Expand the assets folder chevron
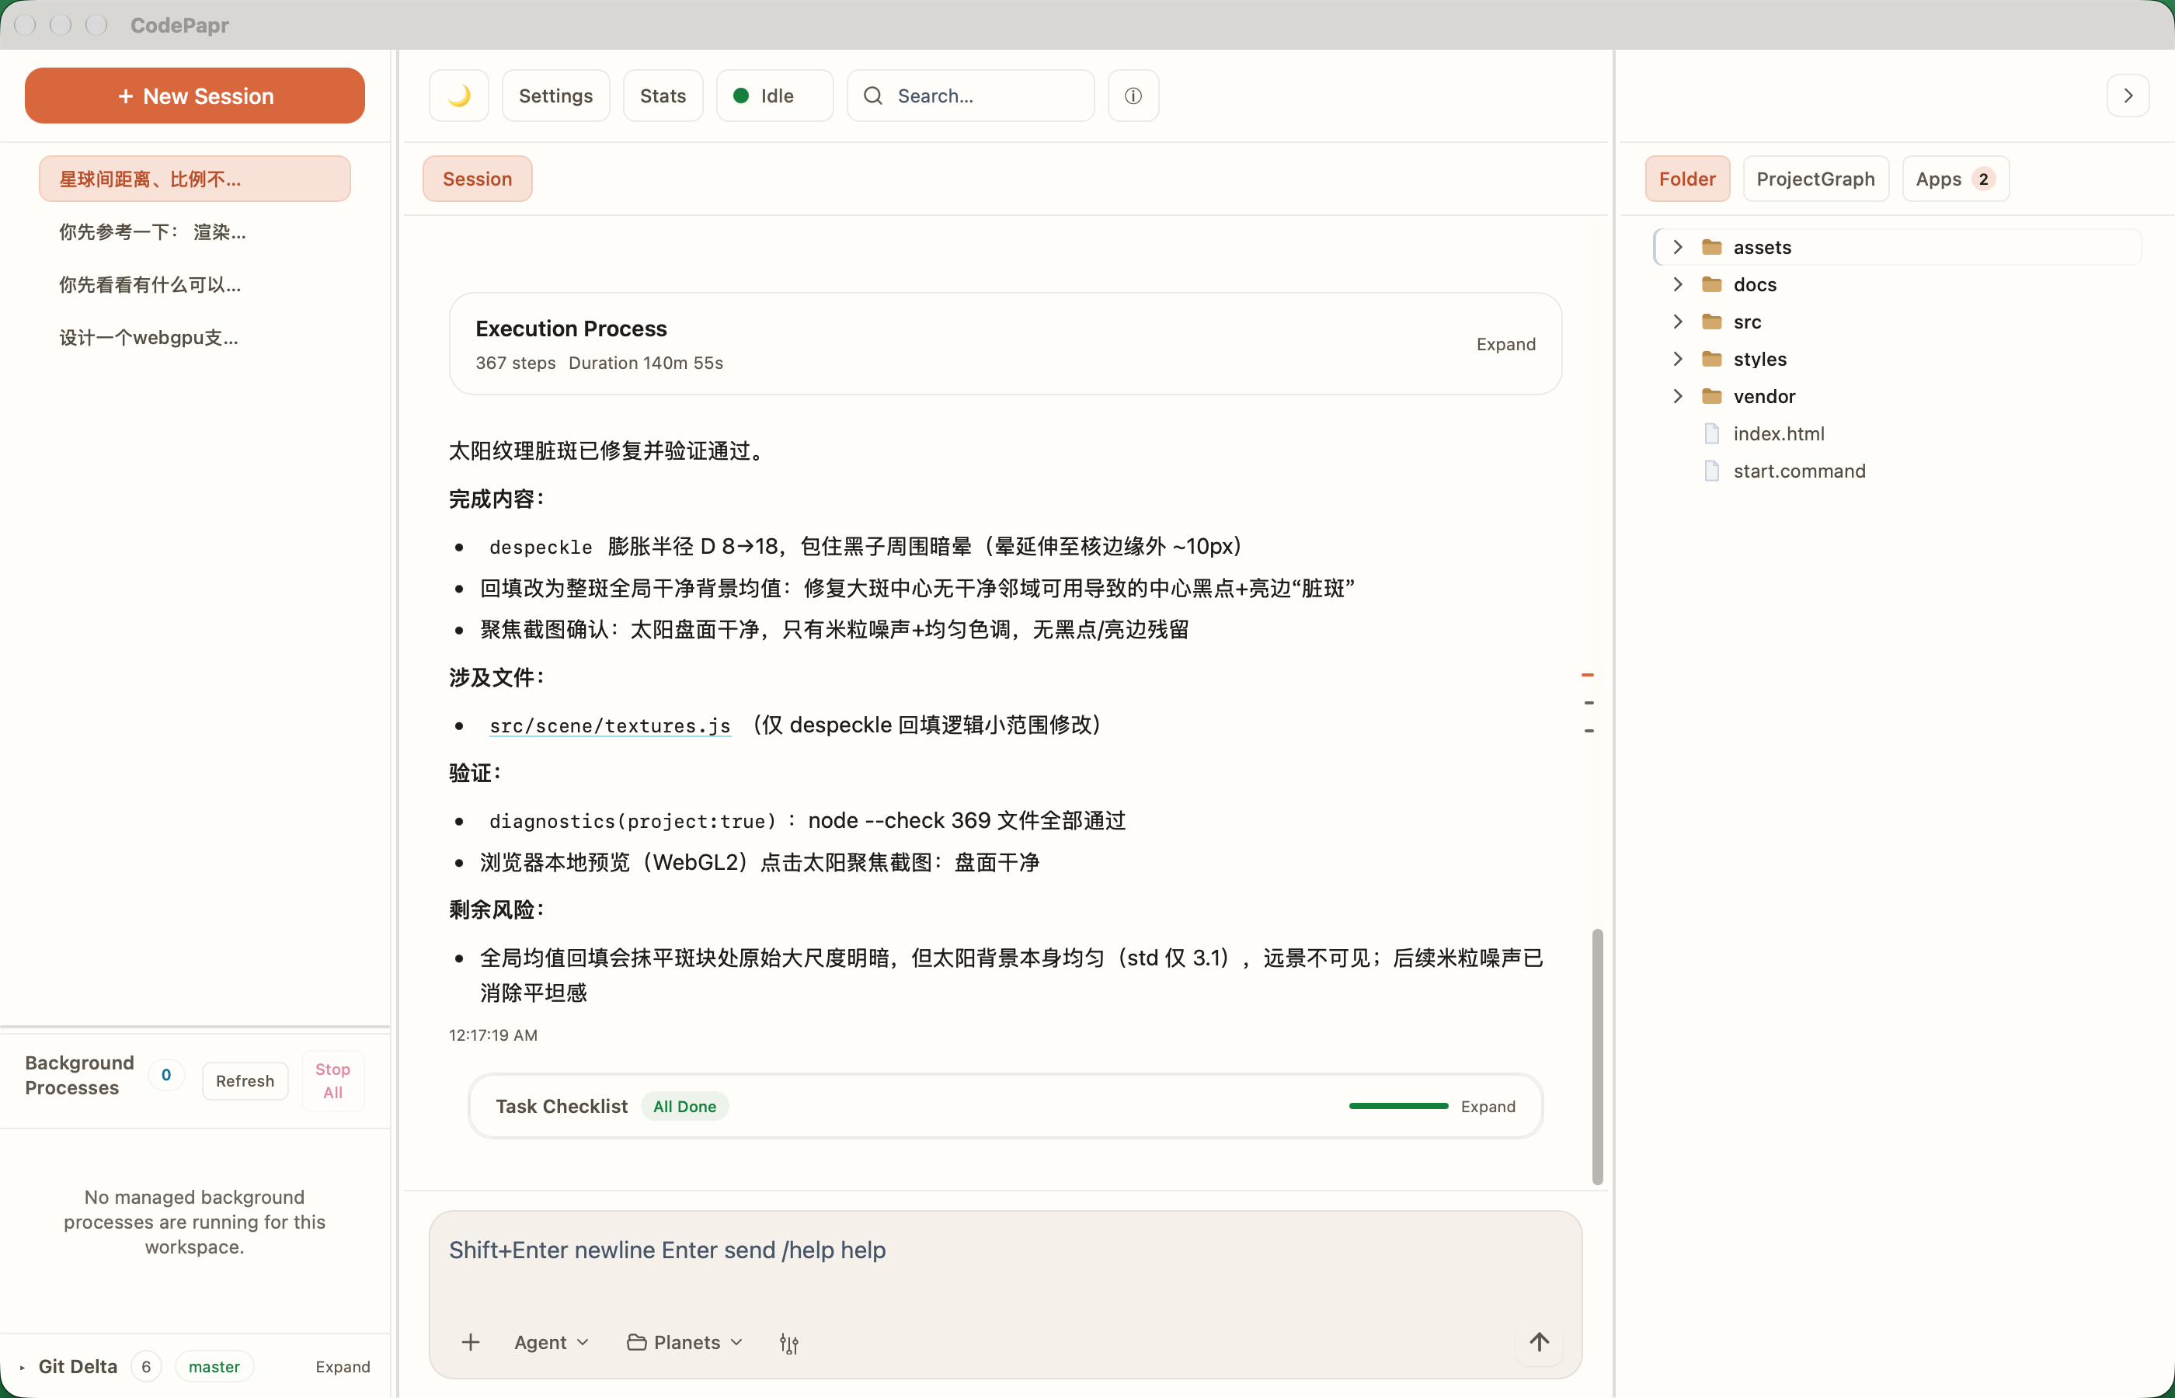Screen dimensions: 2175x1398 pos(1678,247)
